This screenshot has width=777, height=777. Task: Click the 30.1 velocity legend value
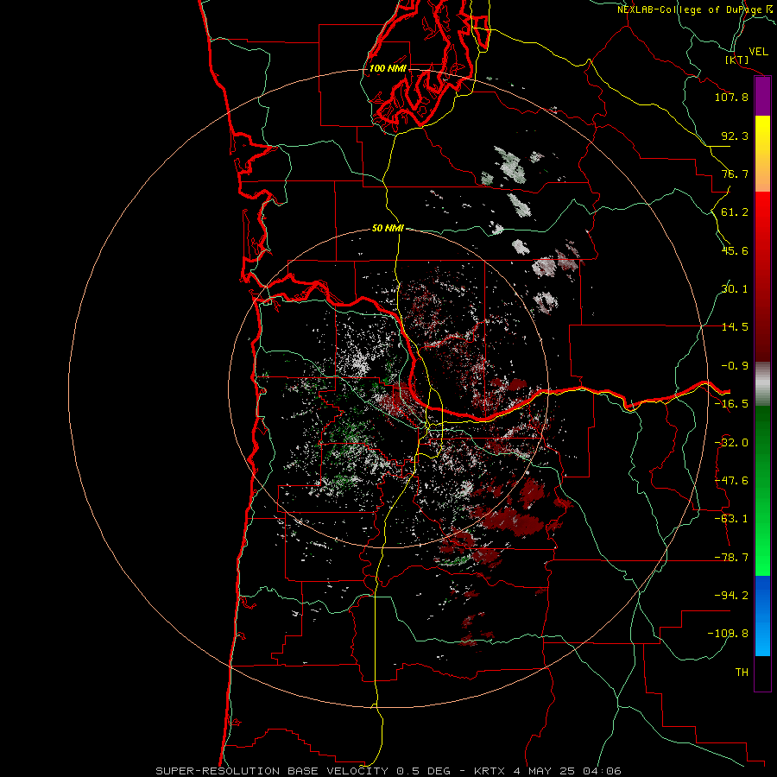tap(735, 289)
